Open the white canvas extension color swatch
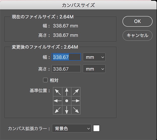The width and height of the screenshot is (157, 140). (96, 128)
